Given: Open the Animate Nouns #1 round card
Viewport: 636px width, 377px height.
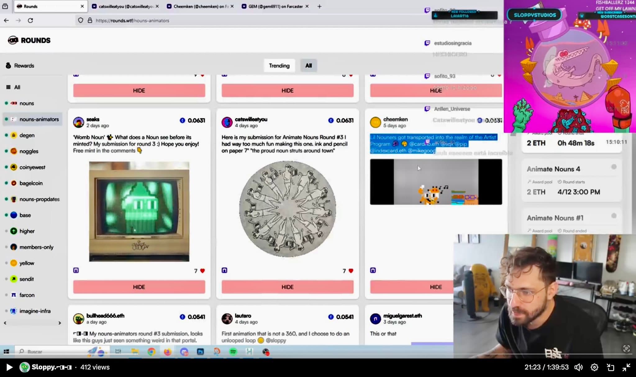Looking at the screenshot, I should pos(572,221).
